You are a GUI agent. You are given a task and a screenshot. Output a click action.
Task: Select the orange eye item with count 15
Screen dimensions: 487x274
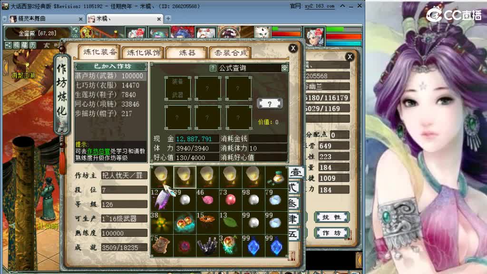207,223
